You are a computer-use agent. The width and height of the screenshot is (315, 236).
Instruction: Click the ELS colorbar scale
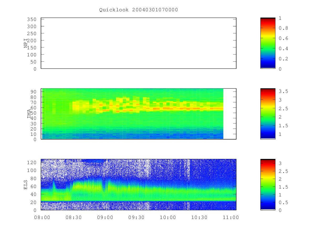click(268, 185)
